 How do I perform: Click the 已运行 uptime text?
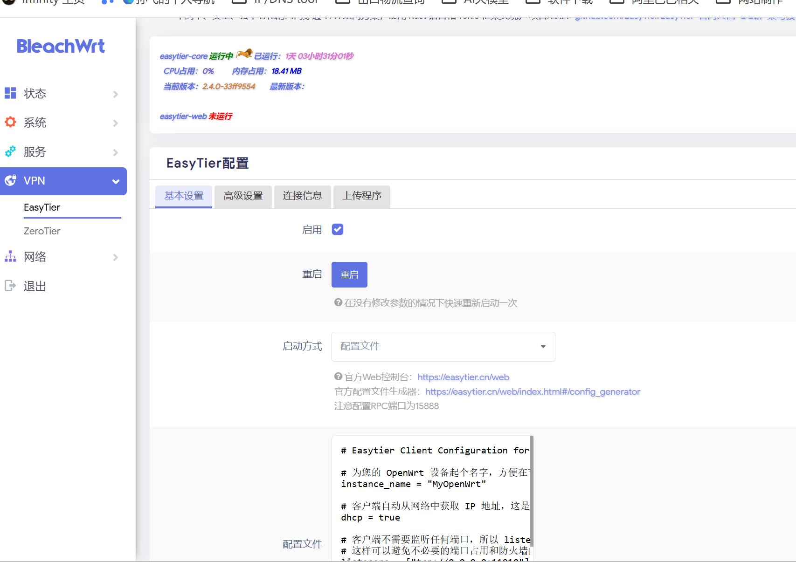(304, 56)
